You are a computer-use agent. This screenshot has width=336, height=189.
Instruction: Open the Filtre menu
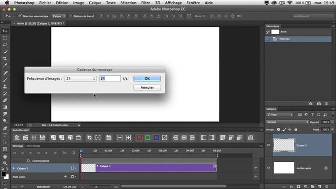pos(146,3)
